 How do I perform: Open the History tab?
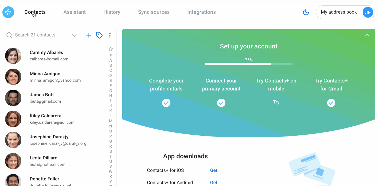click(x=112, y=12)
